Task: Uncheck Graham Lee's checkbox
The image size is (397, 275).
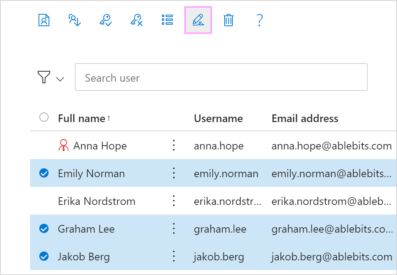Action: tap(44, 229)
